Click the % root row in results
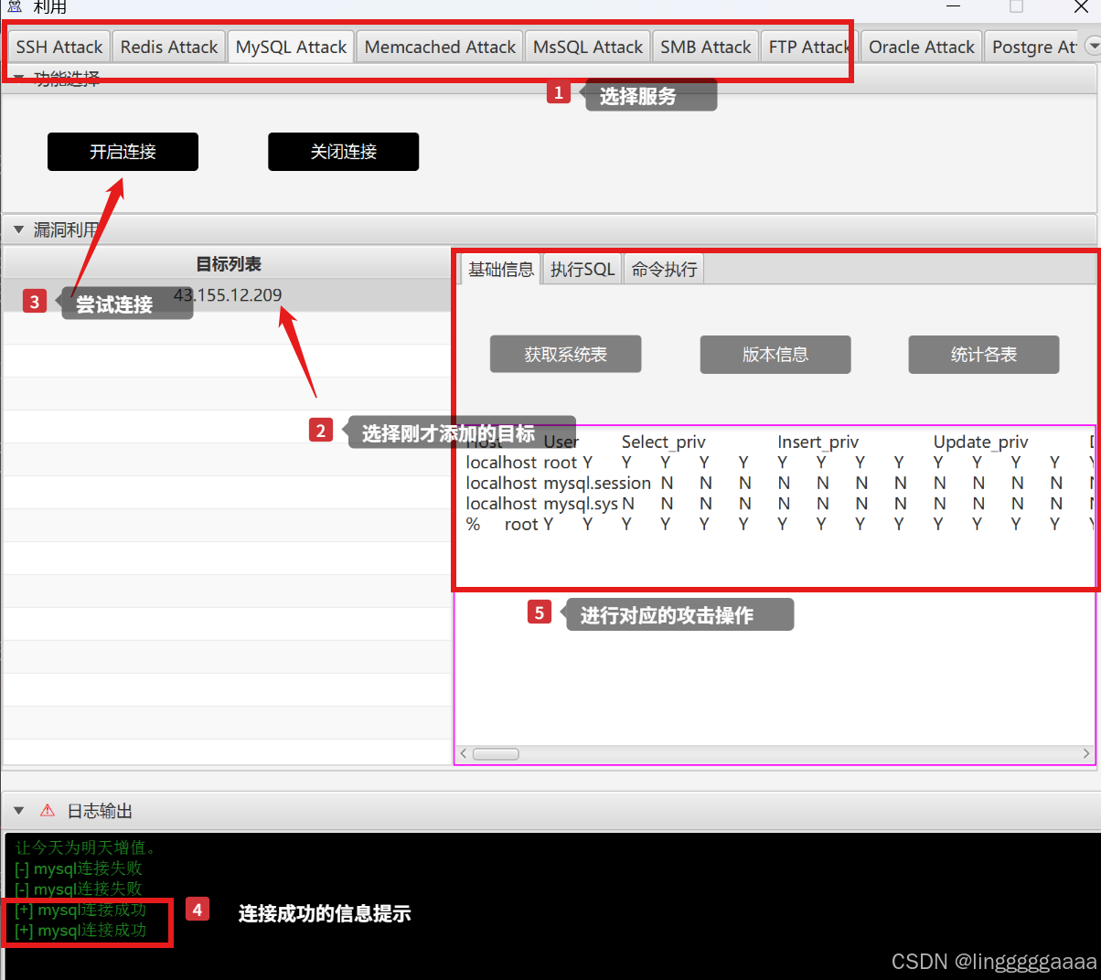1101x980 pixels. pos(777,525)
